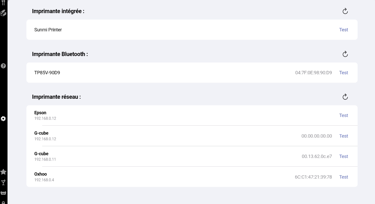Test the G-cube printer at 192.168.0.11
The width and height of the screenshot is (375, 204).
point(343,156)
